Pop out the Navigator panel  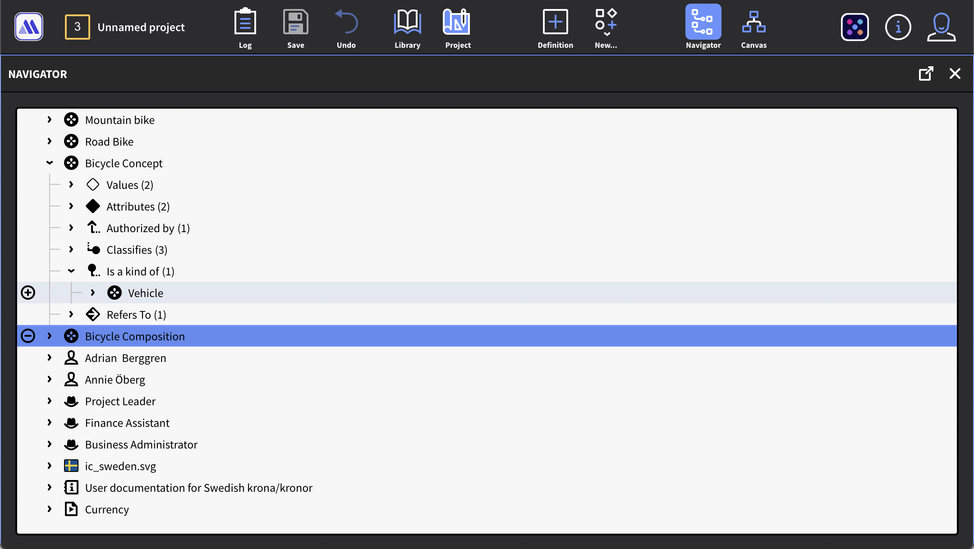pos(926,73)
